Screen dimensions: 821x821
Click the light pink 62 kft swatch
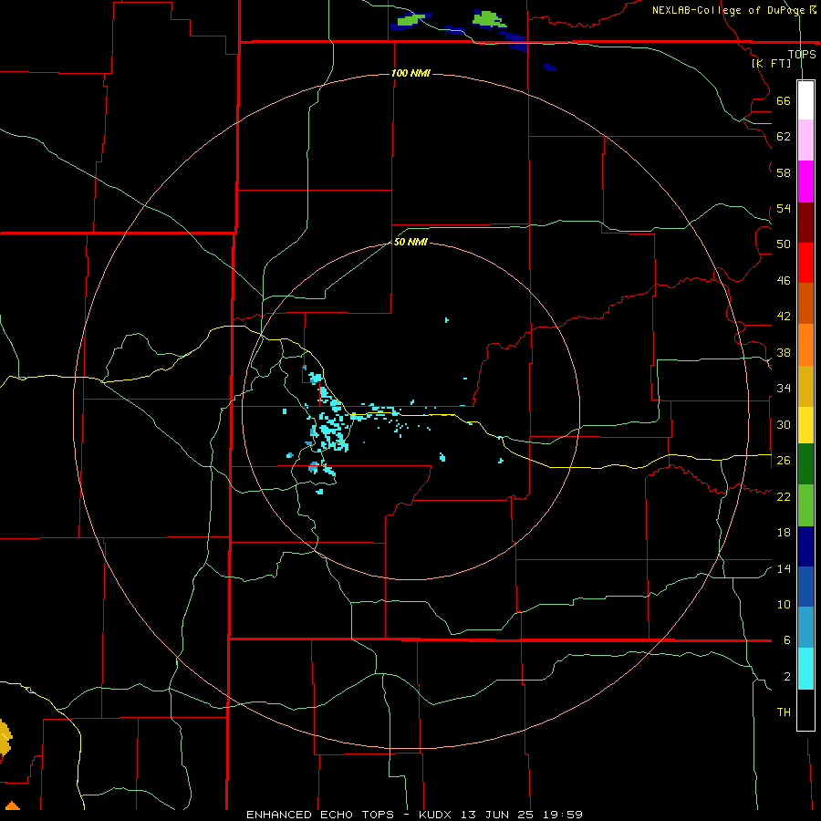pos(805,140)
